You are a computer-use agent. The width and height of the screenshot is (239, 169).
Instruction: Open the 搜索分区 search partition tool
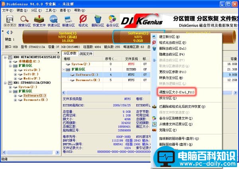[24, 21]
